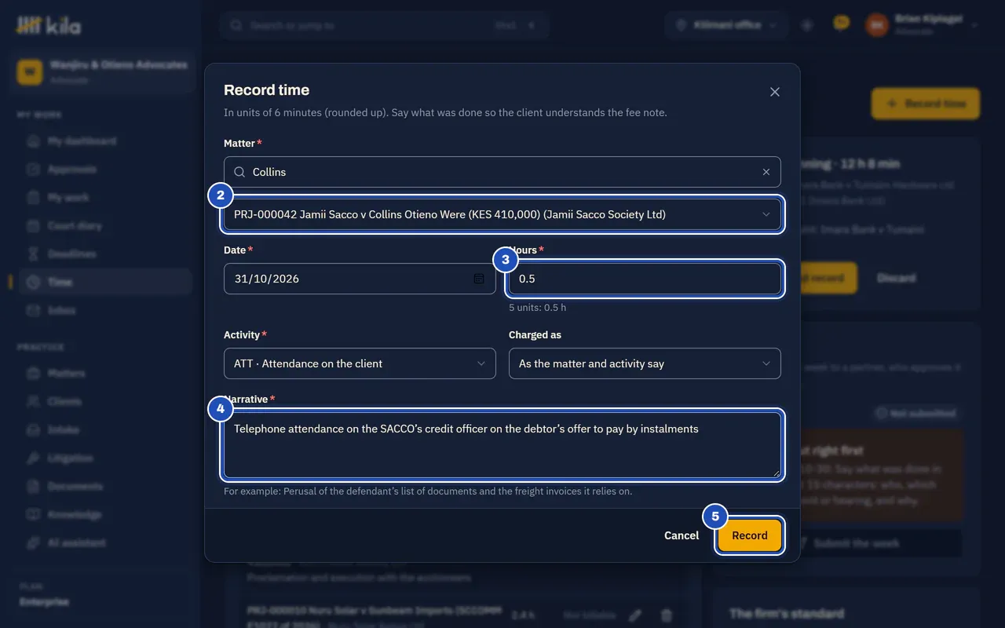Click the AI assistant sidebar icon
Viewport: 1005px width, 628px height.
(33, 543)
